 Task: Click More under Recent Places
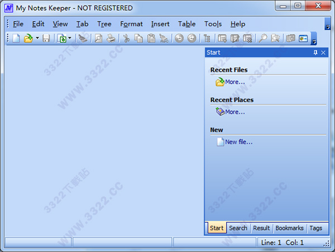point(235,112)
